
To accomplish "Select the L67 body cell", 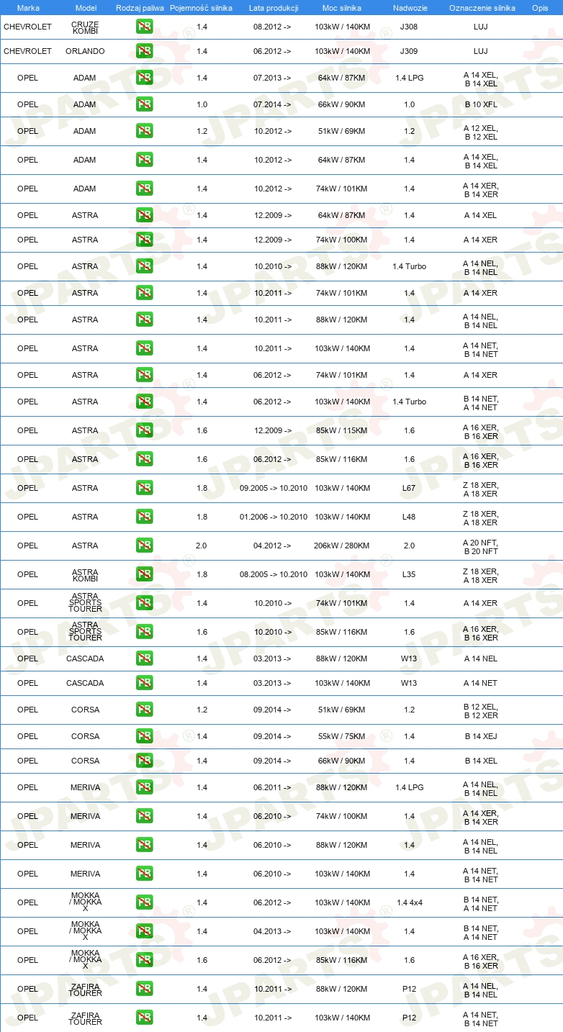I will point(409,488).
